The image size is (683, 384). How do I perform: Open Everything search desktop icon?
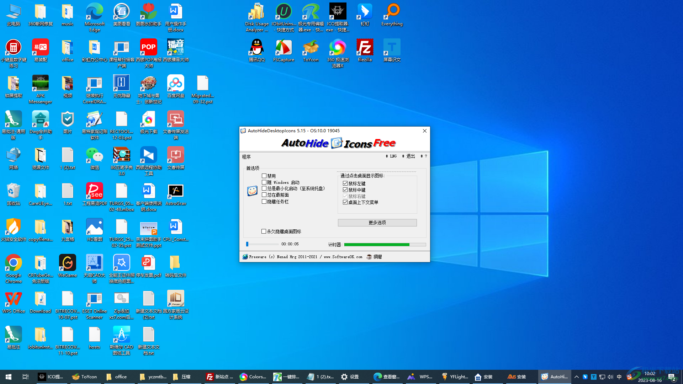click(392, 15)
